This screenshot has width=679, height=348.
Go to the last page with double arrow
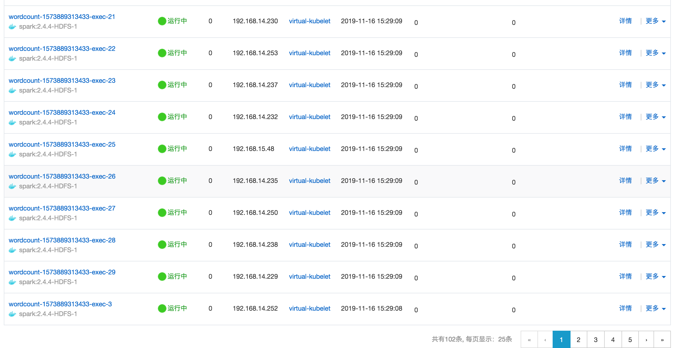pos(662,340)
